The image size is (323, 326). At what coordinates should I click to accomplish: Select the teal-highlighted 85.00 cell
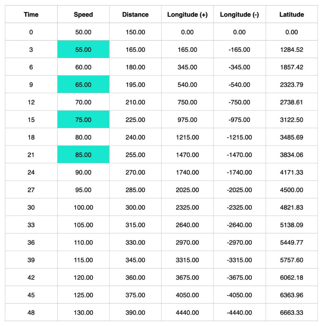pyautogui.click(x=83, y=155)
